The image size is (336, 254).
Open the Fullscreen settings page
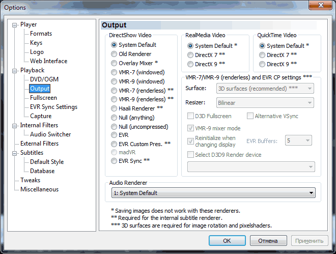[43, 98]
